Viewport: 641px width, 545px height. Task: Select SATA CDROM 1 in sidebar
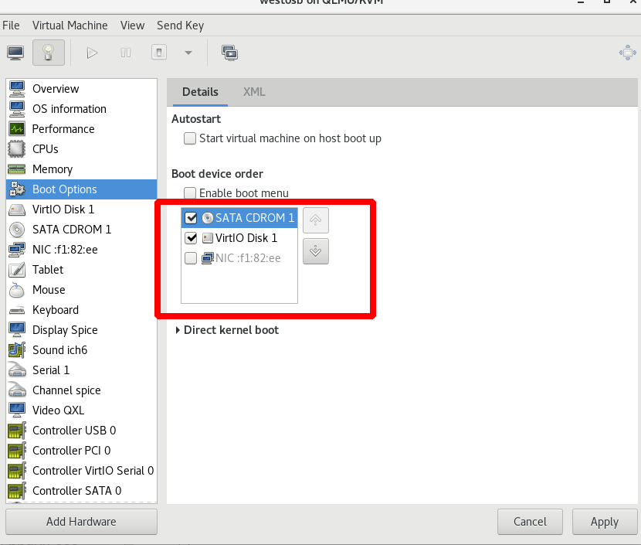click(x=82, y=229)
